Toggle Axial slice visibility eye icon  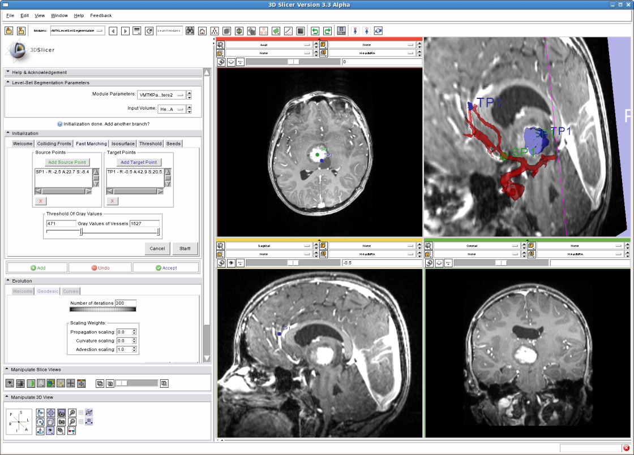pyautogui.click(x=231, y=62)
